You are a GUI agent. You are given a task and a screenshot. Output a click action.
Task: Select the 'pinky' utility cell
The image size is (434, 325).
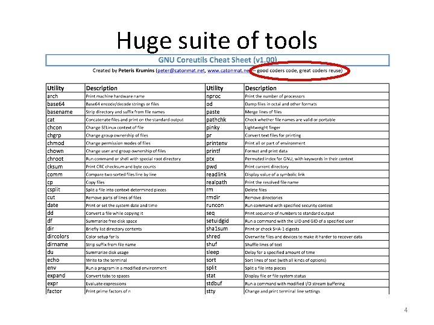[224, 128]
